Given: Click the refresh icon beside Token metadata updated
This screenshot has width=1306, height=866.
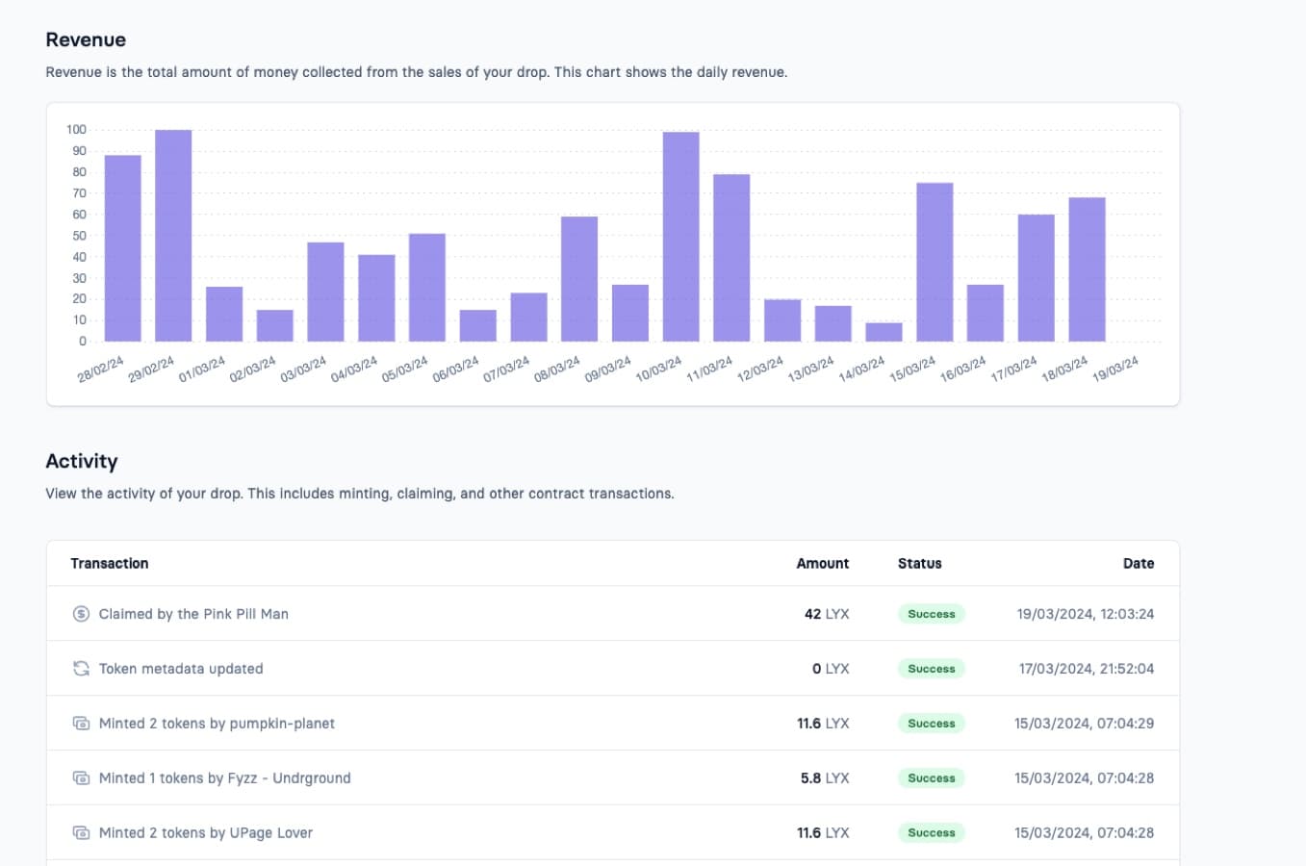Looking at the screenshot, I should (81, 669).
